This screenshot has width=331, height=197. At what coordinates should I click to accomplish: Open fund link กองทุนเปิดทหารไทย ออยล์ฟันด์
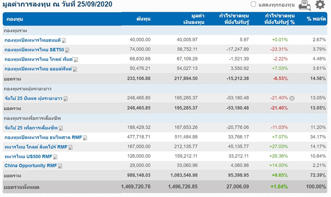38,69
